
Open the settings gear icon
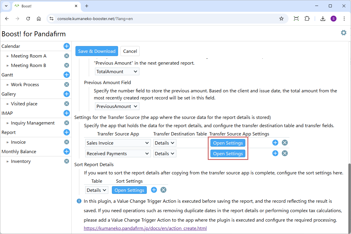tap(343, 33)
